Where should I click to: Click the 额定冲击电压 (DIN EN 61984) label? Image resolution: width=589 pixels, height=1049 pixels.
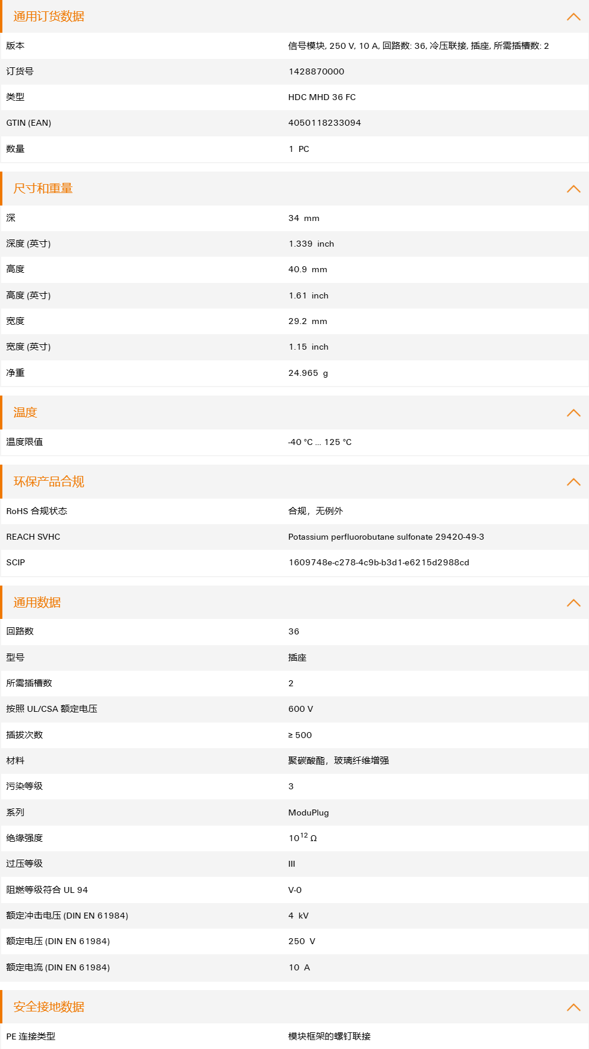[67, 916]
